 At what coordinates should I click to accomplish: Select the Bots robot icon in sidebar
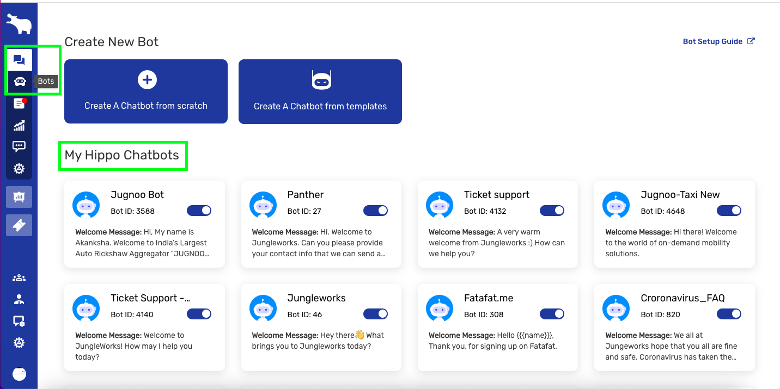point(20,82)
